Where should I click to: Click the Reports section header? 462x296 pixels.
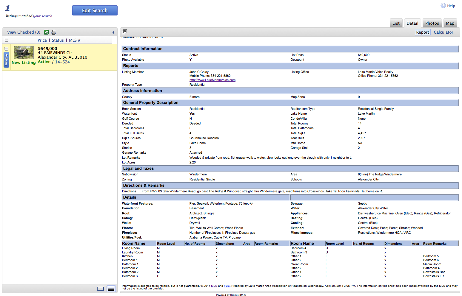click(290, 66)
